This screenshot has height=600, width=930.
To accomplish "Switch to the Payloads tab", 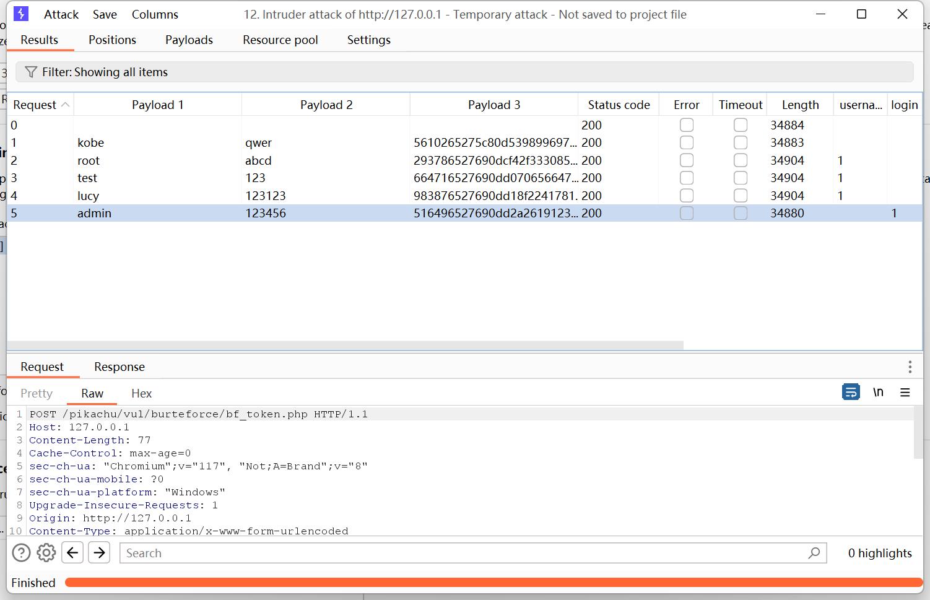I will point(189,40).
